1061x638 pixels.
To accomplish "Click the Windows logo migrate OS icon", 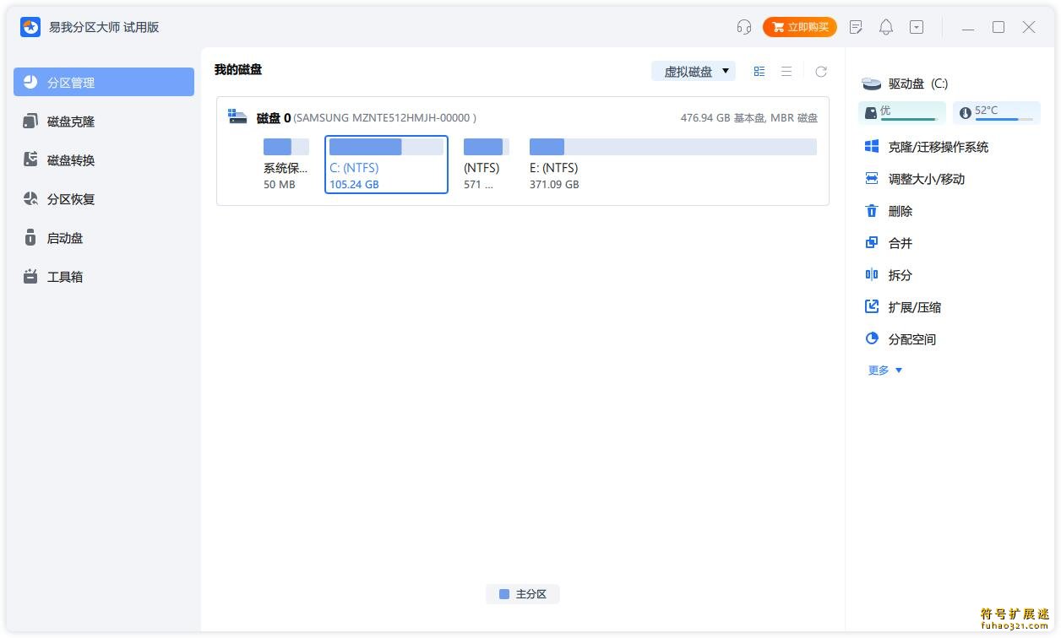I will [872, 147].
